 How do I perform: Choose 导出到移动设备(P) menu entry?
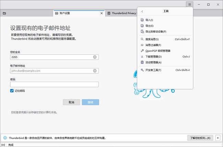click(155, 31)
